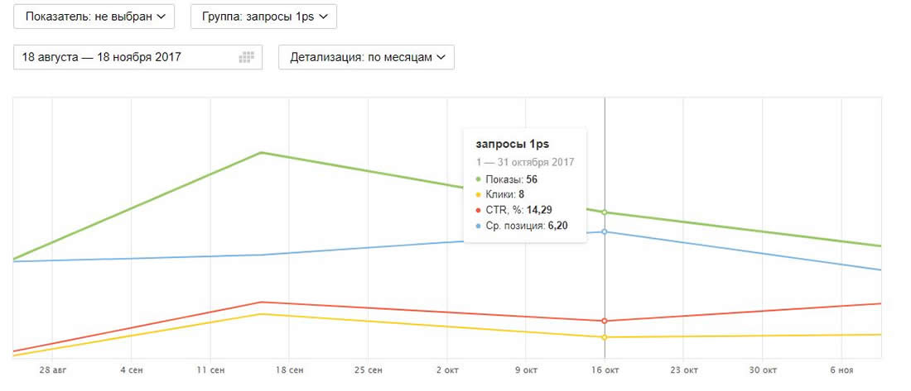
Task: Click the date range input field
Action: (124, 58)
